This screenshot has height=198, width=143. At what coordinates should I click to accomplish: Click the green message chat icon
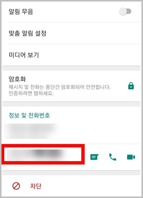pos(95,157)
